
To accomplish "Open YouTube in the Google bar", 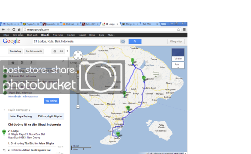I will click(x=58, y=35).
